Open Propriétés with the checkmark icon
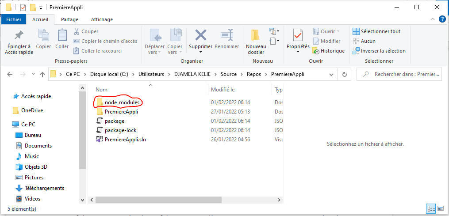The image size is (449, 216). pos(298,36)
